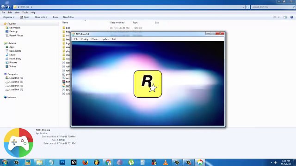296x166 pixels.
Task: Select Favorites in navigation pane
Action: [12, 24]
